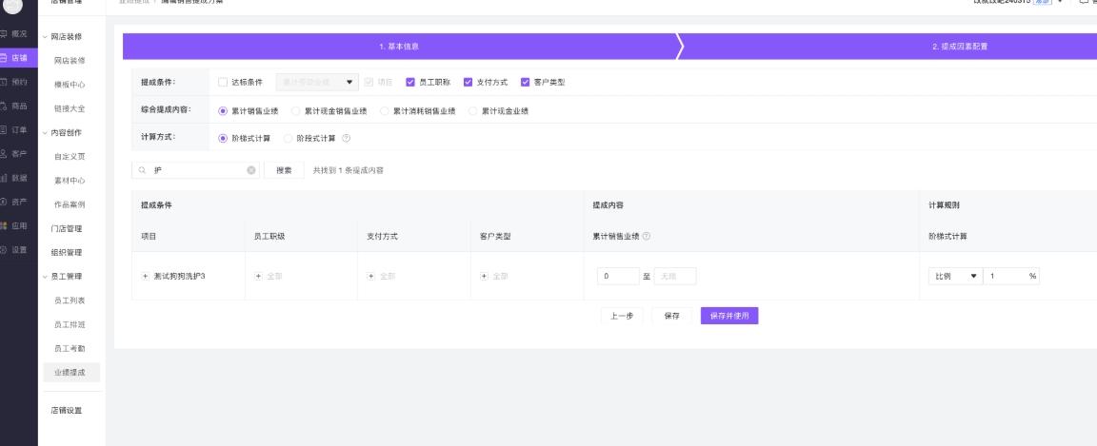Click the magnifier icon in the search box
Viewport: 1097px width, 446px height.
pos(143,170)
